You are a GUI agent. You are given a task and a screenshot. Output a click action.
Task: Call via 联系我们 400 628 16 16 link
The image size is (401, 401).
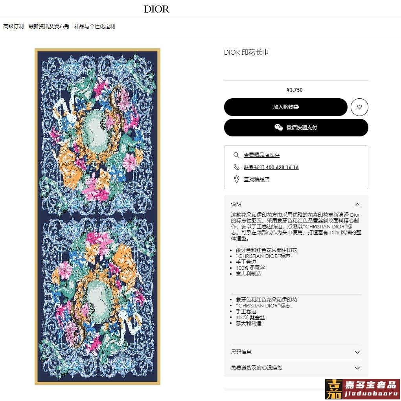coord(271,167)
